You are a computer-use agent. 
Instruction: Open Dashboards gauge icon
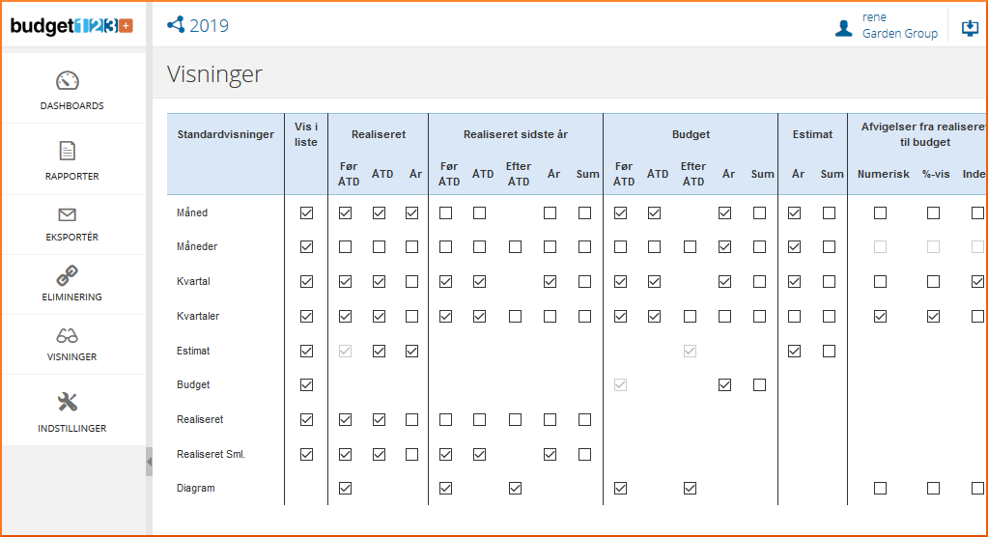(x=67, y=81)
